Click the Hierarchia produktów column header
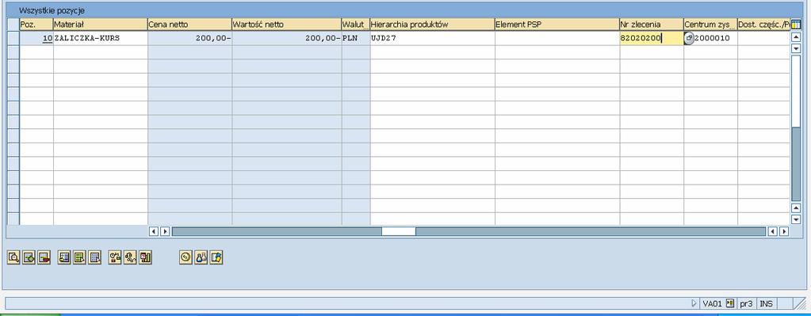This screenshot has width=811, height=316. 432,25
